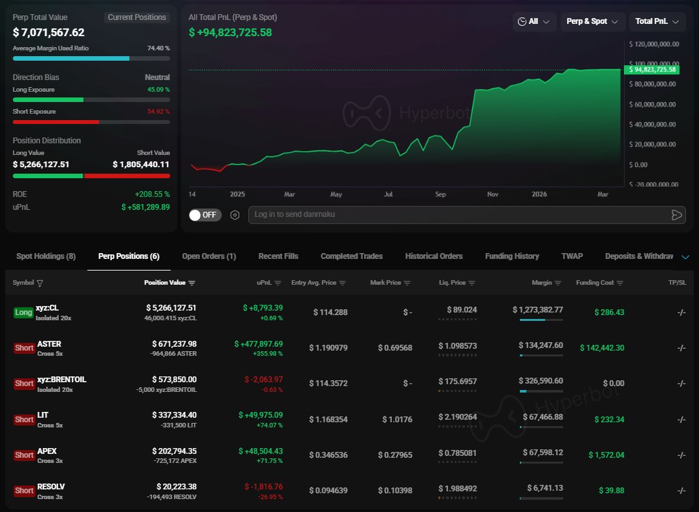Image resolution: width=699 pixels, height=512 pixels.
Task: Open danmaku settings hexagon icon
Action: coord(235,215)
